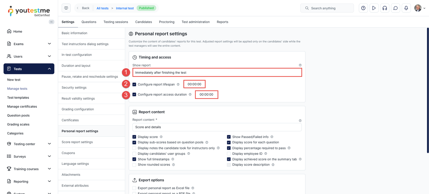
Task: Open the chat bubble icon
Action: click(x=395, y=8)
